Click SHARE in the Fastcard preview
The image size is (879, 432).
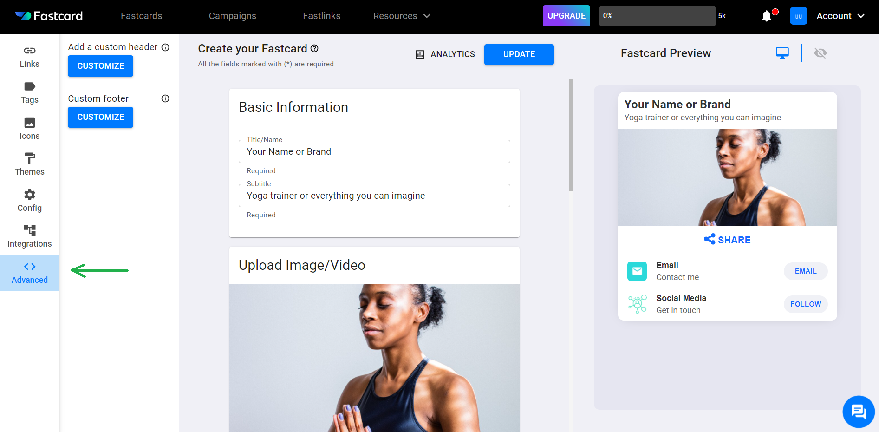tap(727, 240)
